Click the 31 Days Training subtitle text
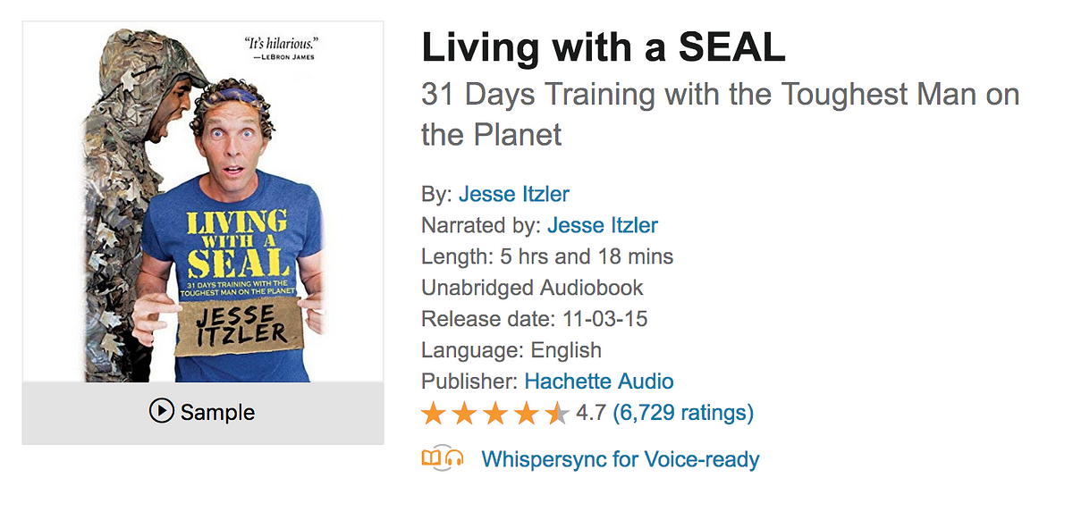Screen dimensions: 1073x520 tap(720, 113)
